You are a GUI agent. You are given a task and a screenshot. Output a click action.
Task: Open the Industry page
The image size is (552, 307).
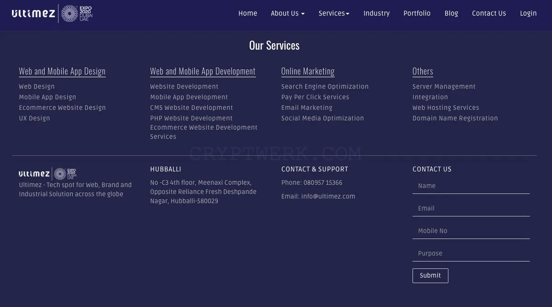(376, 13)
